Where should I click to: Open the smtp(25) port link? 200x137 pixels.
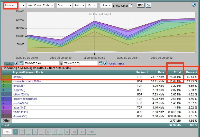19,86
